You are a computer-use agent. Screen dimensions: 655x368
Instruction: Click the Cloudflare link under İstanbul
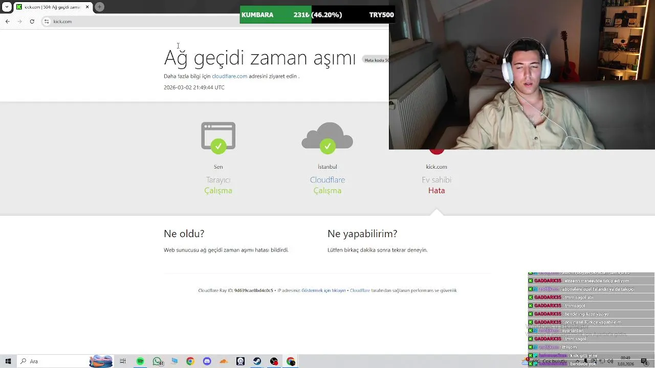click(x=327, y=180)
